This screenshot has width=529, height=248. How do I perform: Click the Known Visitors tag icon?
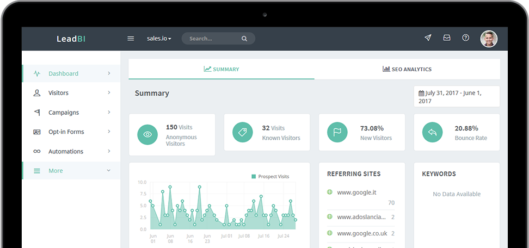click(x=243, y=132)
